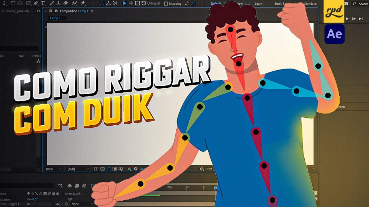Click the blue current time indicator in timeline
The width and height of the screenshot is (369, 207).
[x=215, y=188]
